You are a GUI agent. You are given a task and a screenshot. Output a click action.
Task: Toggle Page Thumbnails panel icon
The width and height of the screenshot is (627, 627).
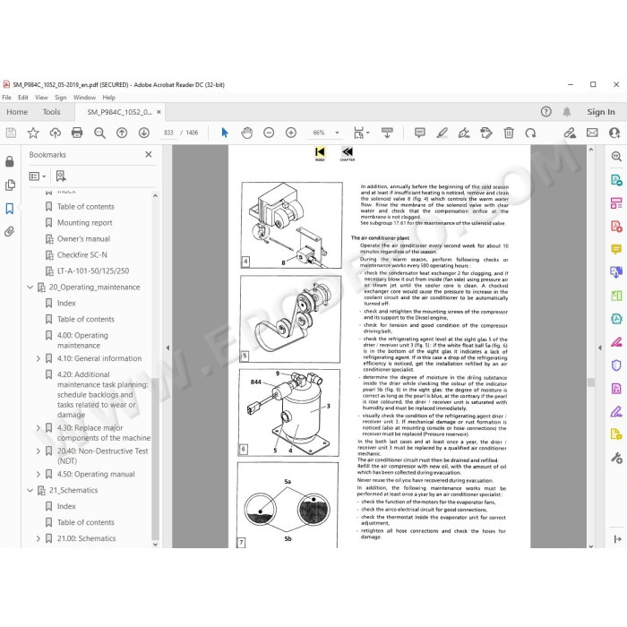point(10,185)
